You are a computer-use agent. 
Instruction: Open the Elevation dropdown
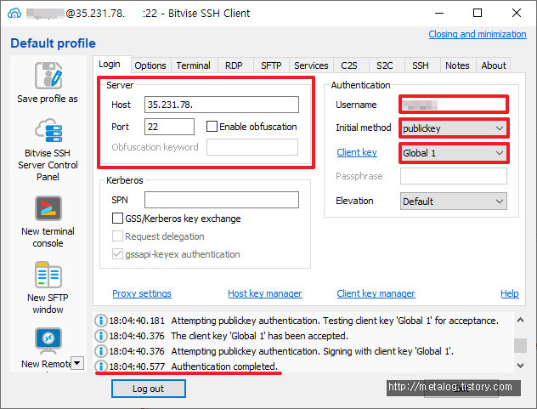tap(454, 202)
